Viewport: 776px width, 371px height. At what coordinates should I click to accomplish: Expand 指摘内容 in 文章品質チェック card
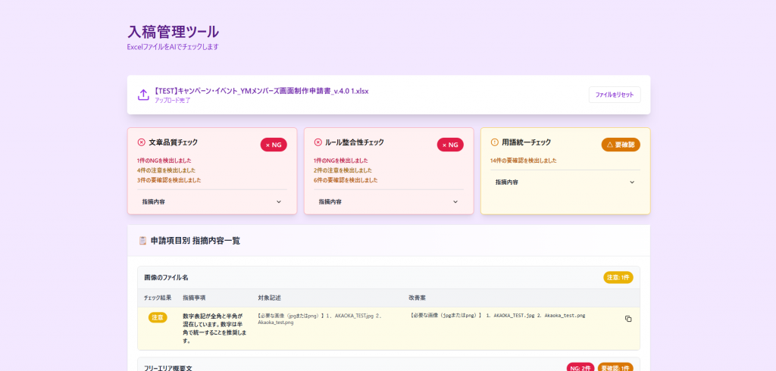point(212,202)
